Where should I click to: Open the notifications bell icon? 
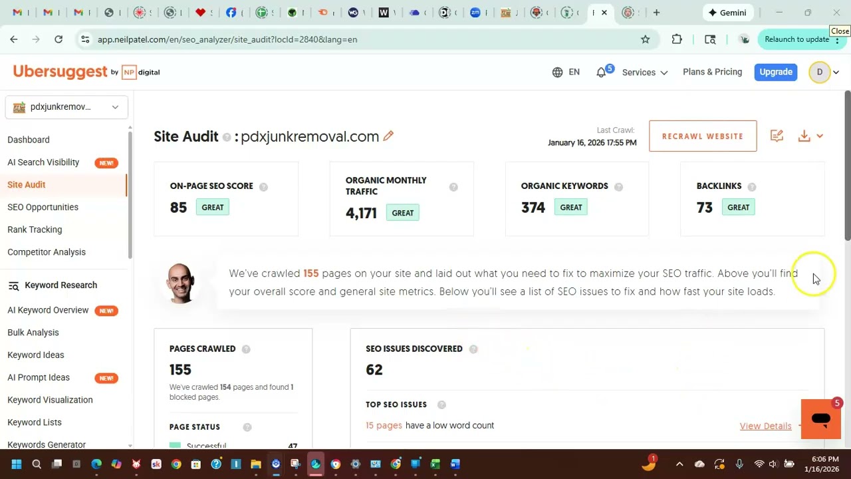(x=601, y=72)
